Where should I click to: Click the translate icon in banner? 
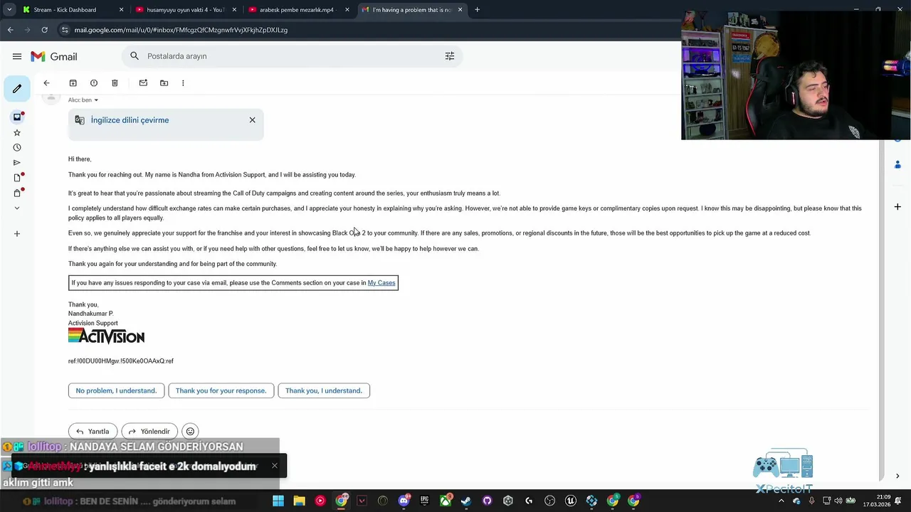coord(80,120)
